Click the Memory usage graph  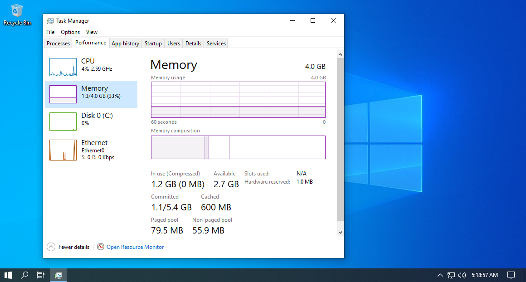pyautogui.click(x=238, y=100)
